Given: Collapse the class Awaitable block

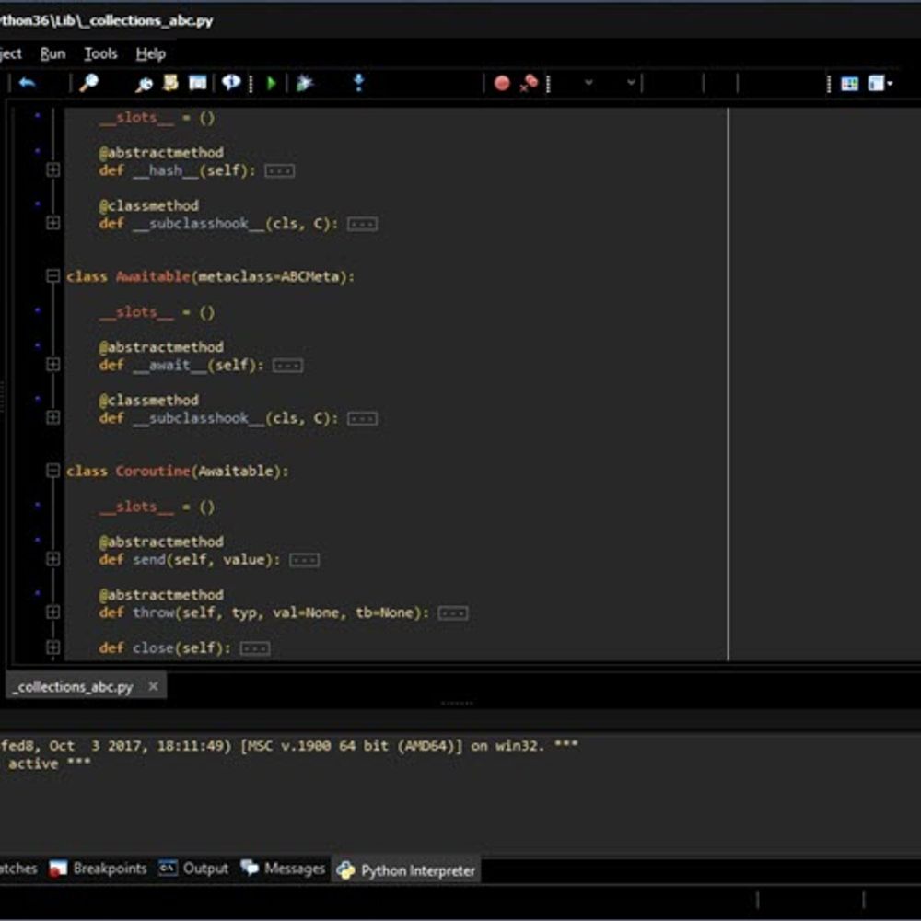Looking at the screenshot, I should click(x=52, y=276).
